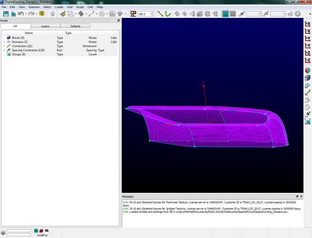The image size is (312, 238).
Task: Toggle block visibility cube icon
Action: coord(308,78)
